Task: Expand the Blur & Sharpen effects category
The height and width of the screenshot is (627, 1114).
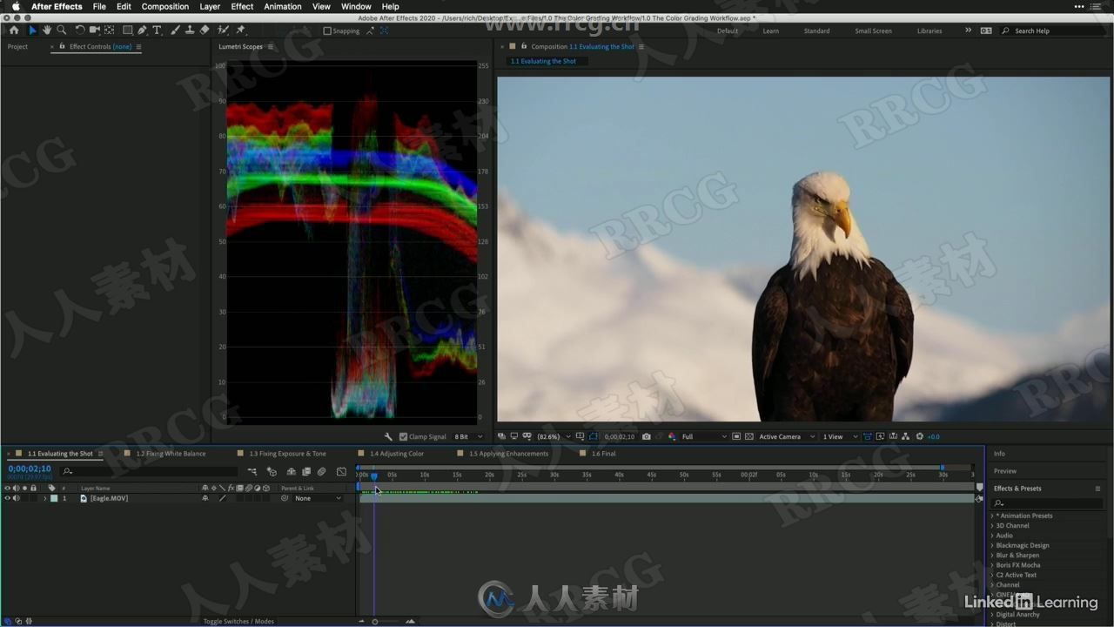Action: [992, 555]
